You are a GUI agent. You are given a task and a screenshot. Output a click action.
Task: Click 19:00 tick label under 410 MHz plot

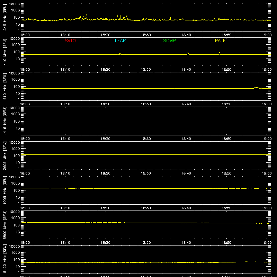click(x=267, y=70)
